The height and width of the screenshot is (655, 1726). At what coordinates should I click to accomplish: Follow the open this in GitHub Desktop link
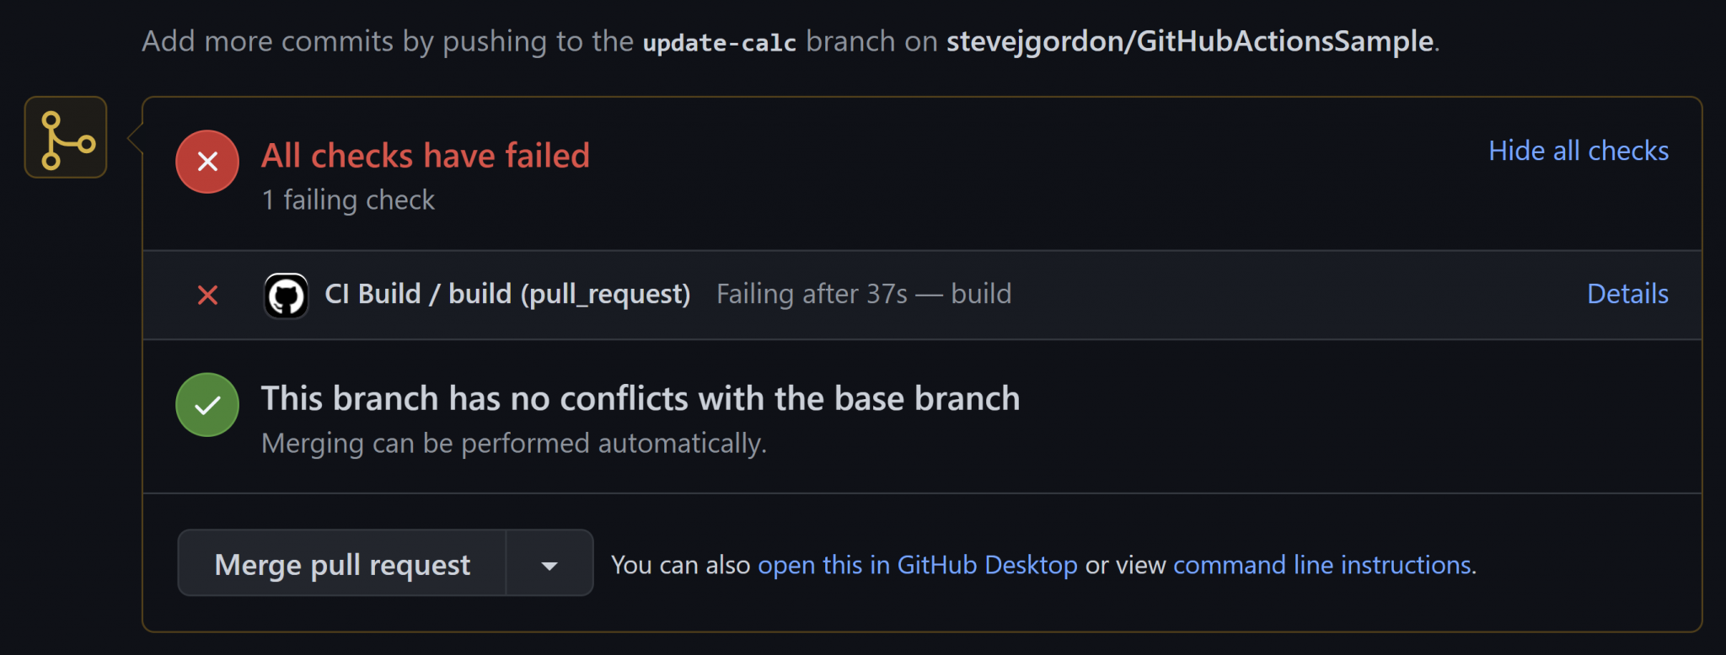click(x=917, y=565)
